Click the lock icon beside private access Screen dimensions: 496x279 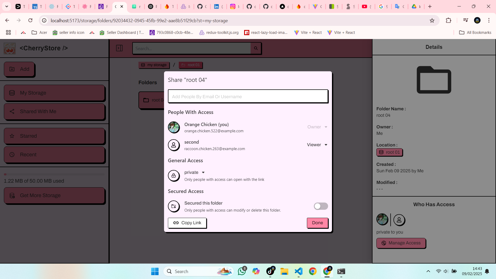174,176
